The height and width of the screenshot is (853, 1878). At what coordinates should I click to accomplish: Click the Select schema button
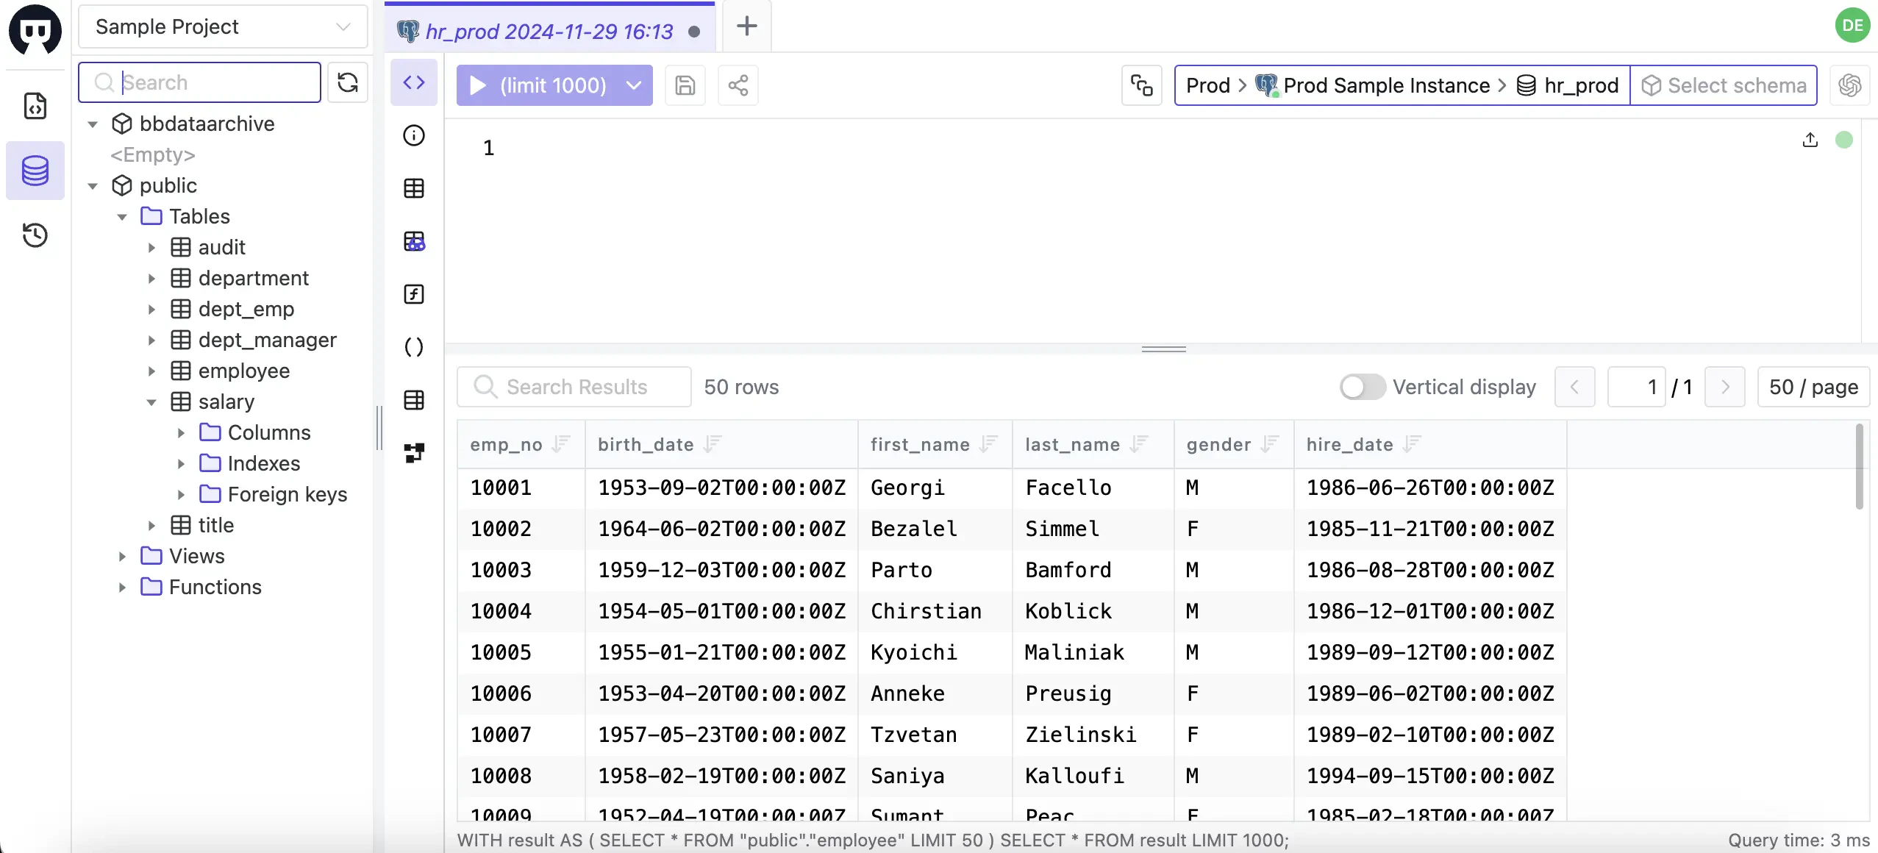click(x=1724, y=85)
